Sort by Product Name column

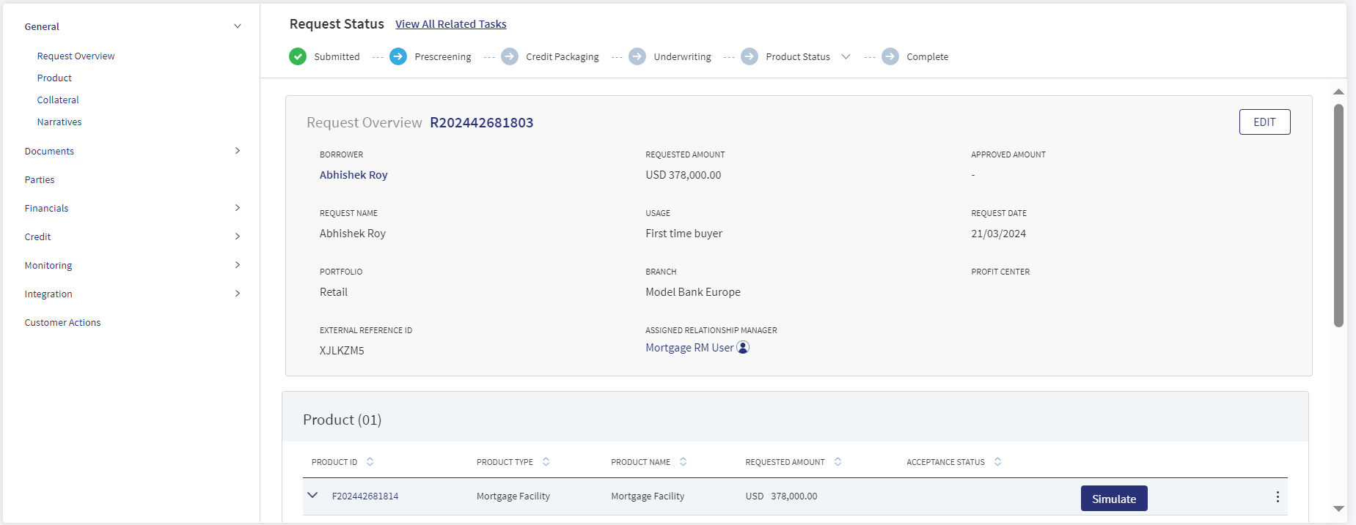[x=683, y=462]
